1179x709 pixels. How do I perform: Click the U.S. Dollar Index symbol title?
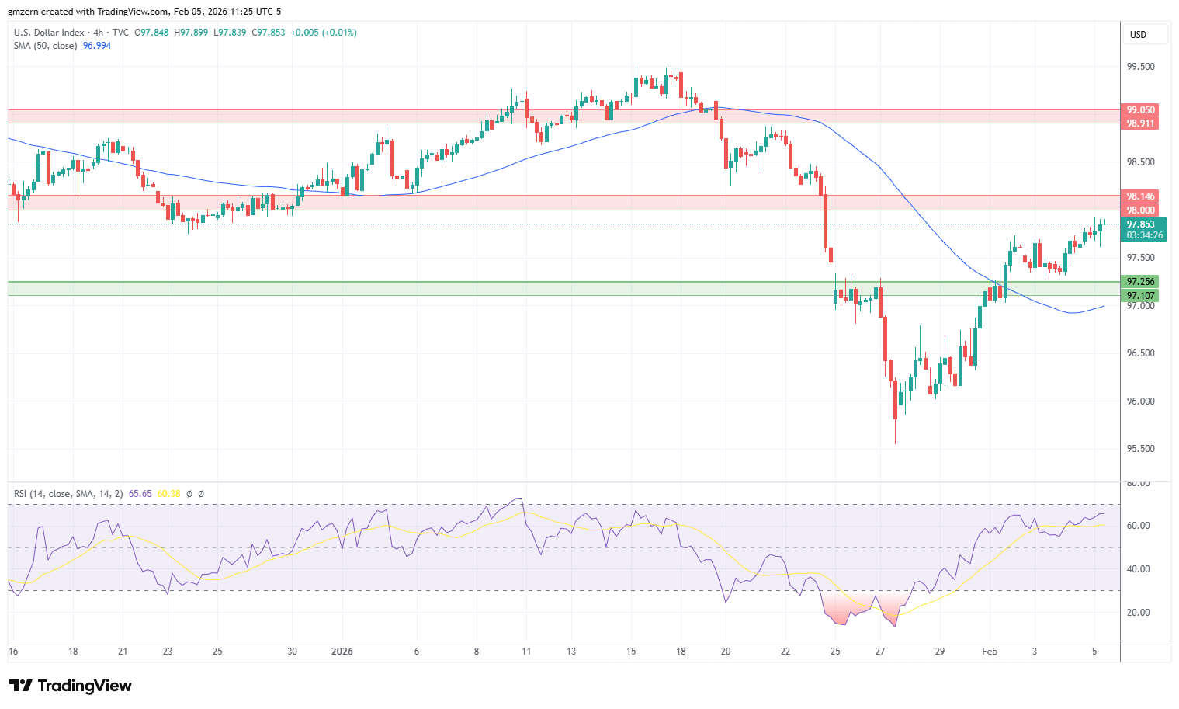[x=48, y=33]
